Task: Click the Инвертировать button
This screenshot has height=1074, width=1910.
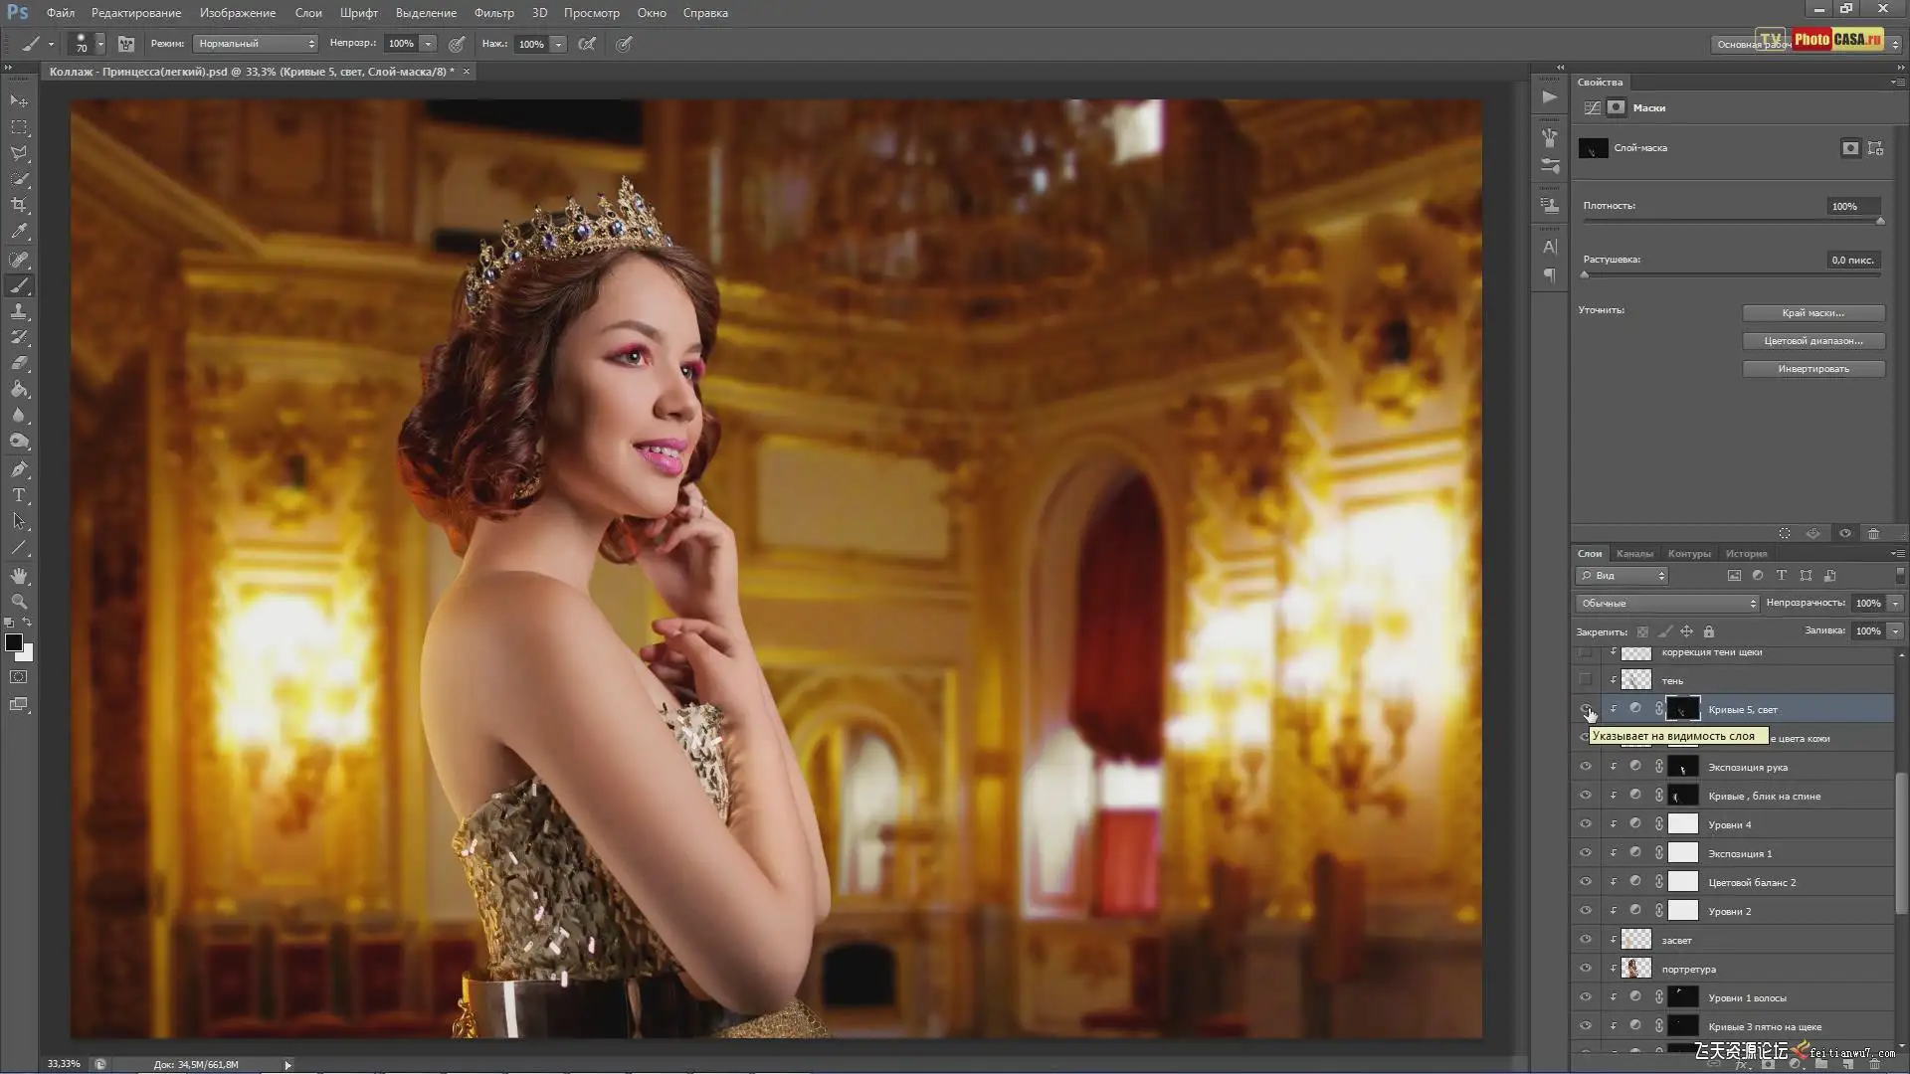Action: tap(1813, 369)
